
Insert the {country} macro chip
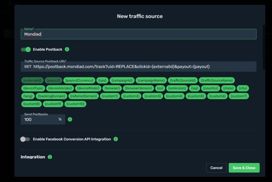point(211,88)
